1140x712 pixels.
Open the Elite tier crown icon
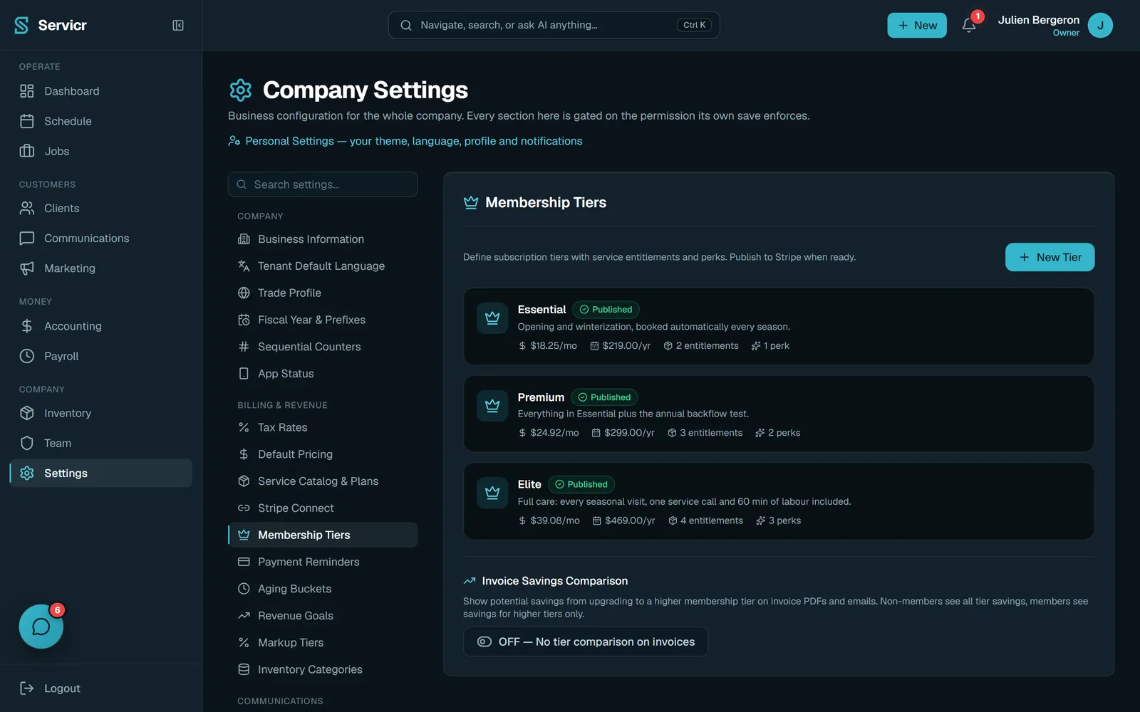click(x=492, y=493)
